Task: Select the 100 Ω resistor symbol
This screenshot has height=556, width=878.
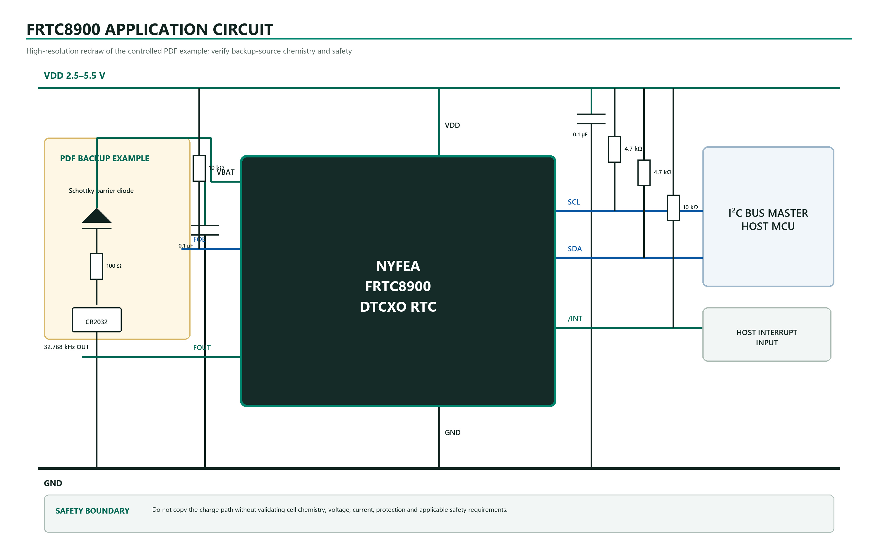Action: [x=97, y=267]
